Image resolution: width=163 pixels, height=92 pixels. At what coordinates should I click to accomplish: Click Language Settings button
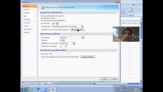(88, 57)
